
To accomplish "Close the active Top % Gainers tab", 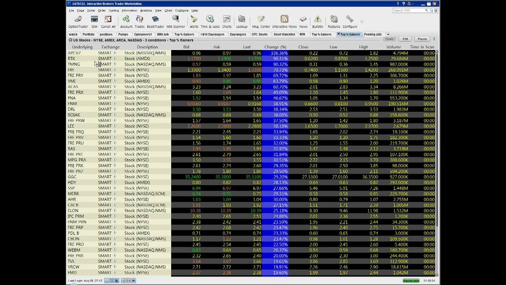I will coord(338,34).
